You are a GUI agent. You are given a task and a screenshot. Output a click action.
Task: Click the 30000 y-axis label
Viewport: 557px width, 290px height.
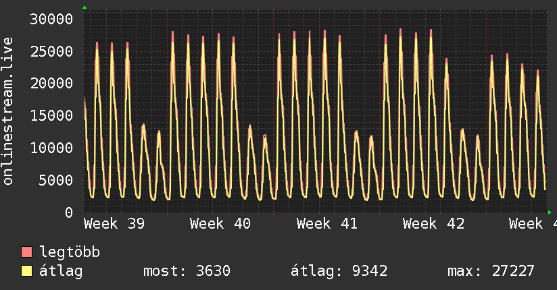[x=51, y=19]
